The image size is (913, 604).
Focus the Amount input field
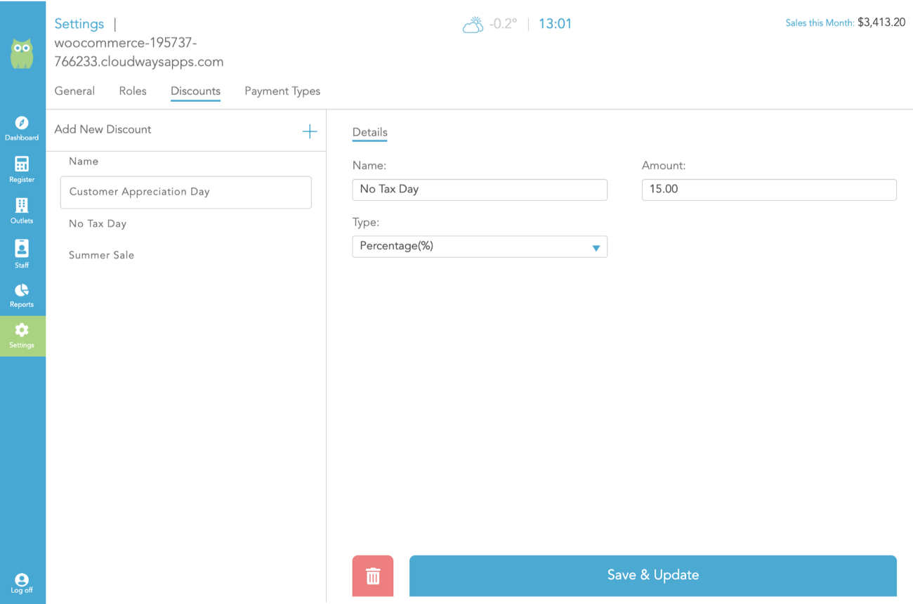click(769, 190)
